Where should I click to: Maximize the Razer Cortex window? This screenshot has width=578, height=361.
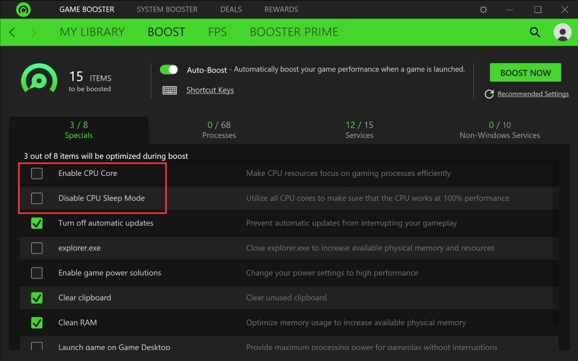538,9
